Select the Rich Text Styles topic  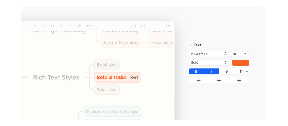click(56, 77)
